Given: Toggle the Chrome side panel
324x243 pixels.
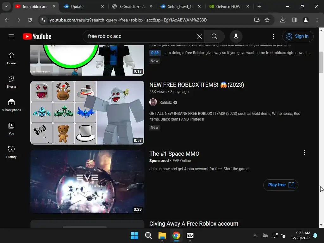Looking at the screenshot, I should coord(294,20).
